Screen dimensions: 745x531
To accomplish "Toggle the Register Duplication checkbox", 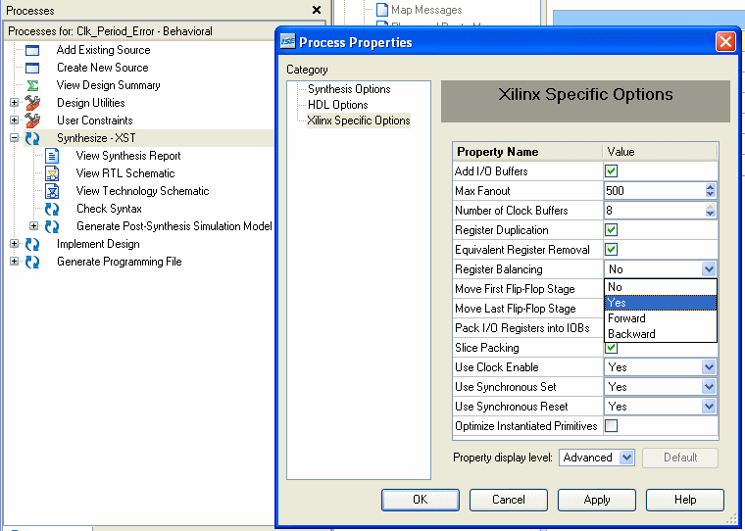I will coord(612,230).
